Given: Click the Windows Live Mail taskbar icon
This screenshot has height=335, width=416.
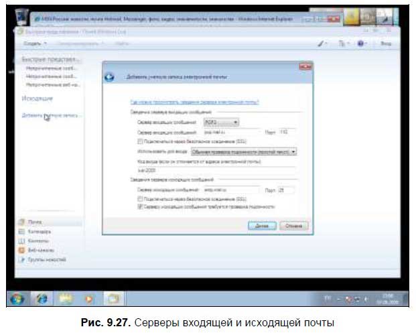Looking at the screenshot, I should pos(114,299).
